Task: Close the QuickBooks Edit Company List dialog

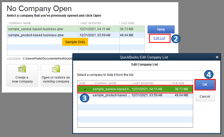Action: point(217,57)
